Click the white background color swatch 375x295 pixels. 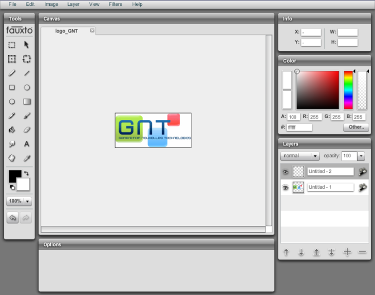(24, 185)
